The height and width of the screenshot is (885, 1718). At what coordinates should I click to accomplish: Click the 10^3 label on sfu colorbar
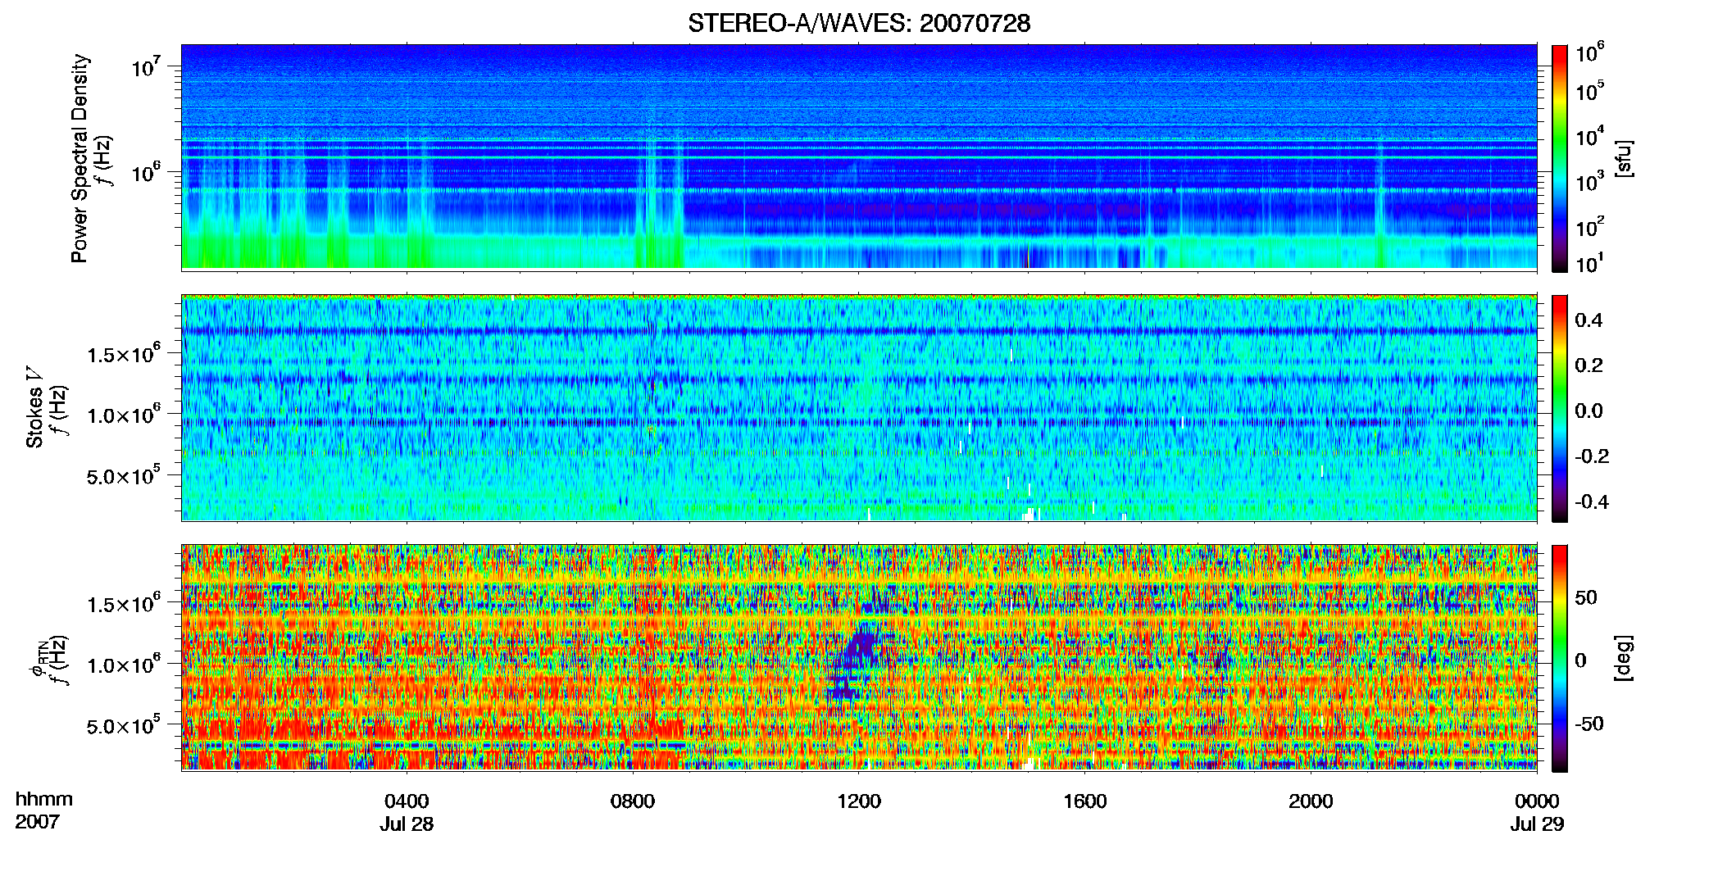click(1590, 181)
